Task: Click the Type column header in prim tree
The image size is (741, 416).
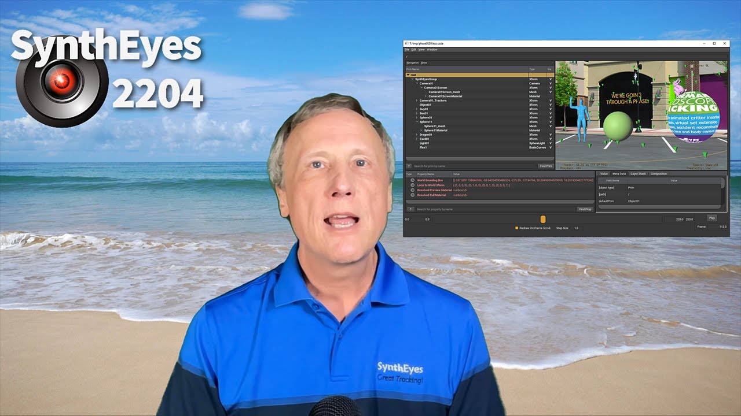Action: pos(537,69)
